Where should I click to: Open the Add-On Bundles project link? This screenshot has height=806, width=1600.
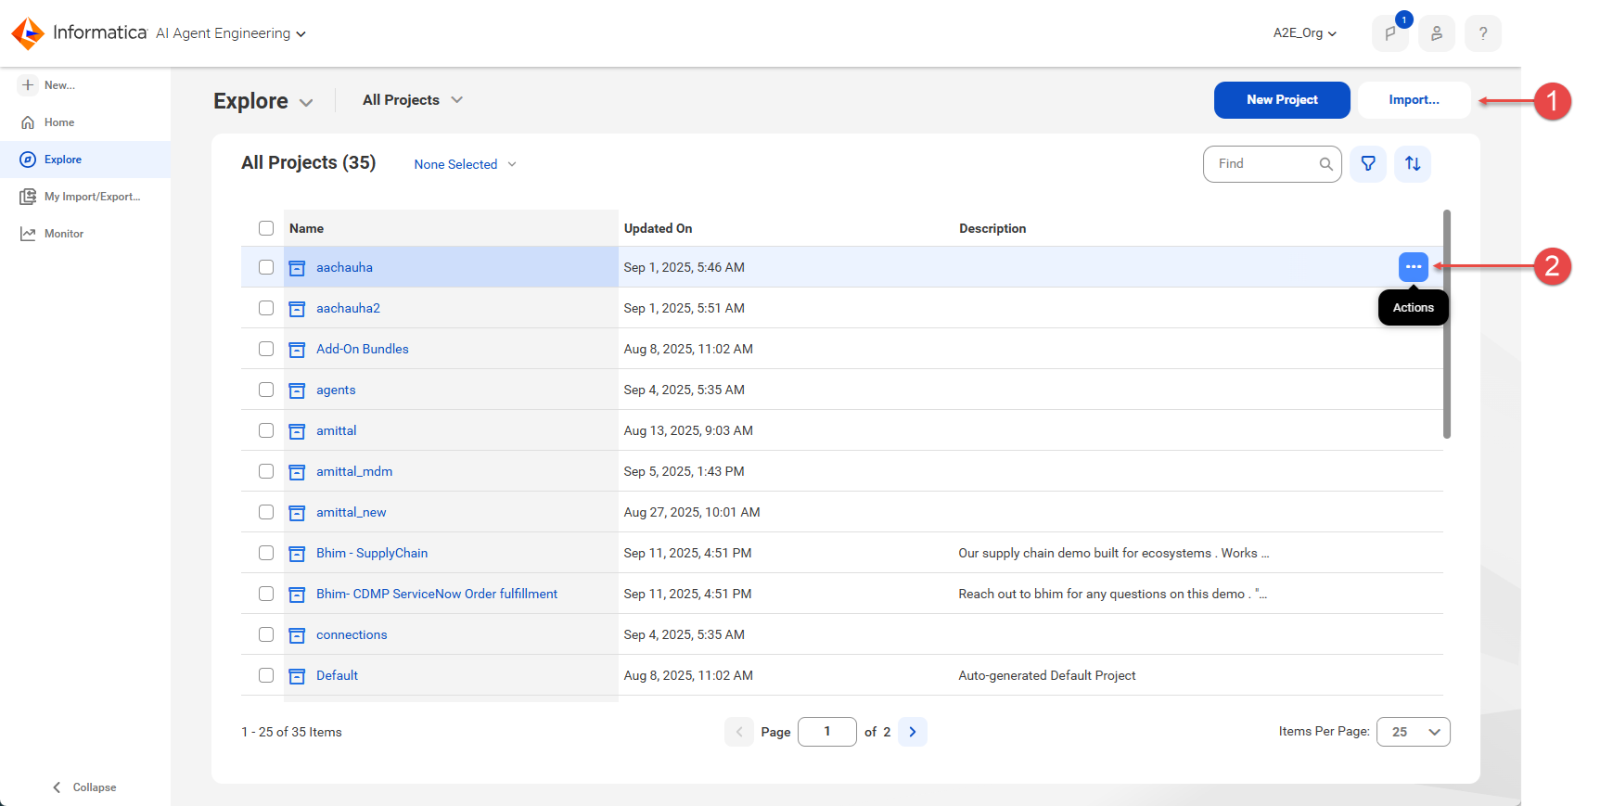click(x=362, y=349)
